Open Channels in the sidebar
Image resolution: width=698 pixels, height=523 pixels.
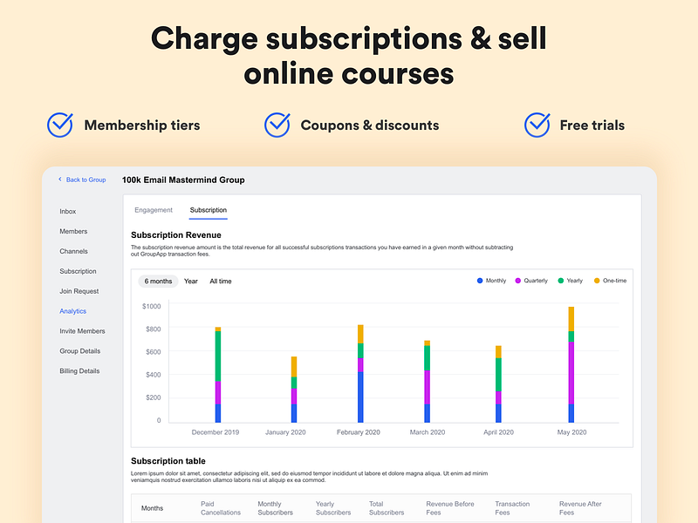(73, 251)
